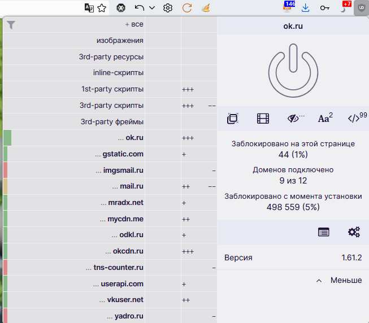The width and height of the screenshot is (369, 323).
Task: Click yellow rule color cell for mail.ru
Action: click(5, 186)
